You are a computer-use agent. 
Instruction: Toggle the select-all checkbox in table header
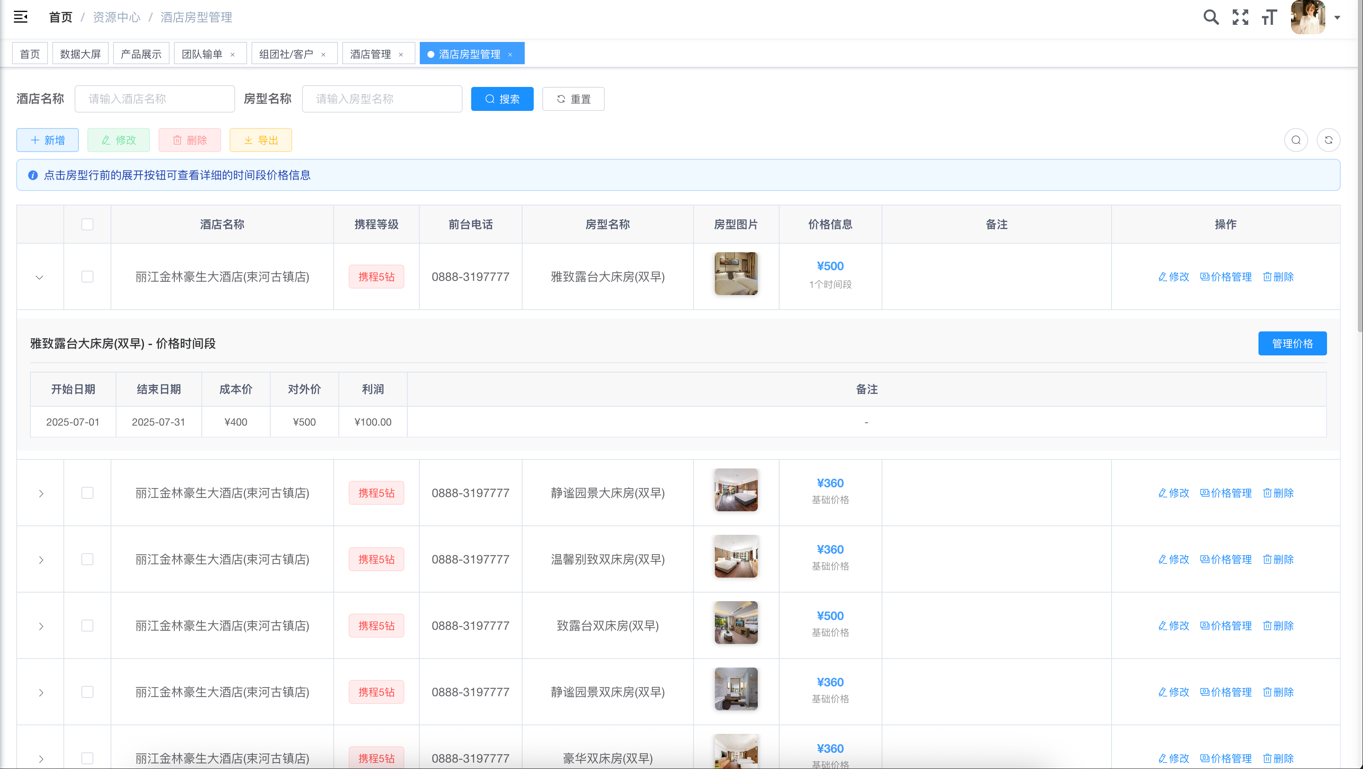[x=87, y=224]
